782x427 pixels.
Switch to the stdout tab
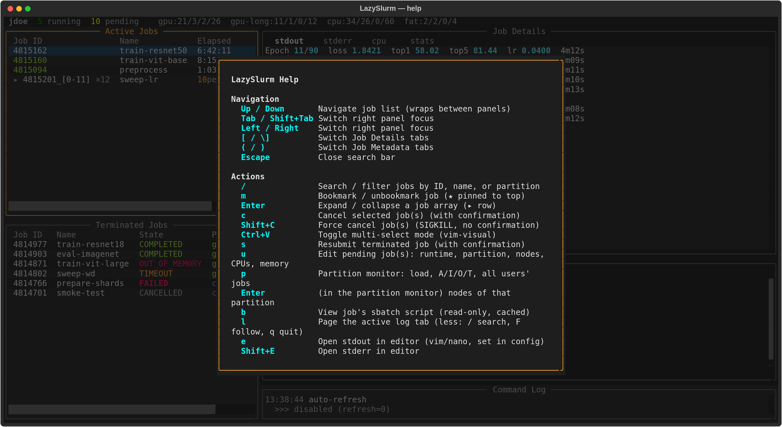(x=289, y=41)
